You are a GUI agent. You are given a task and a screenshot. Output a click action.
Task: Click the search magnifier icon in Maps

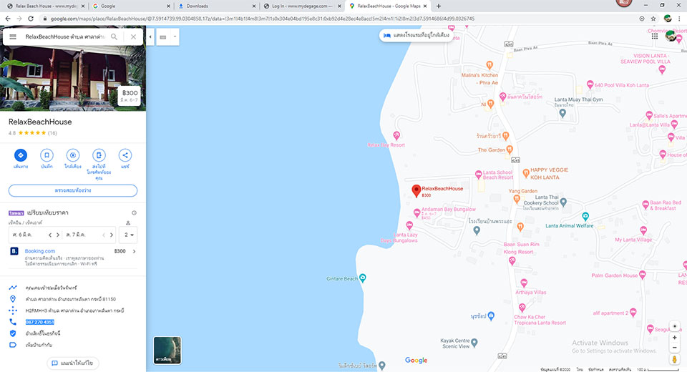click(x=114, y=36)
